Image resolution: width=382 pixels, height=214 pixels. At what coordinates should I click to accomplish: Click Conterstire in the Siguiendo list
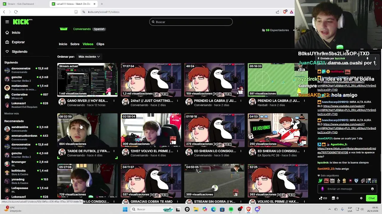(x=26, y=96)
